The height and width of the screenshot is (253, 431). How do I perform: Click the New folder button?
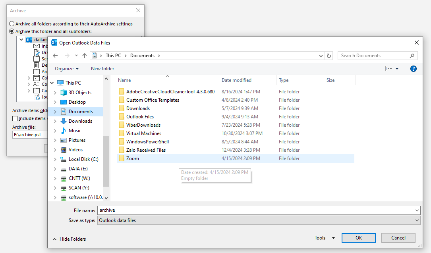[102, 69]
